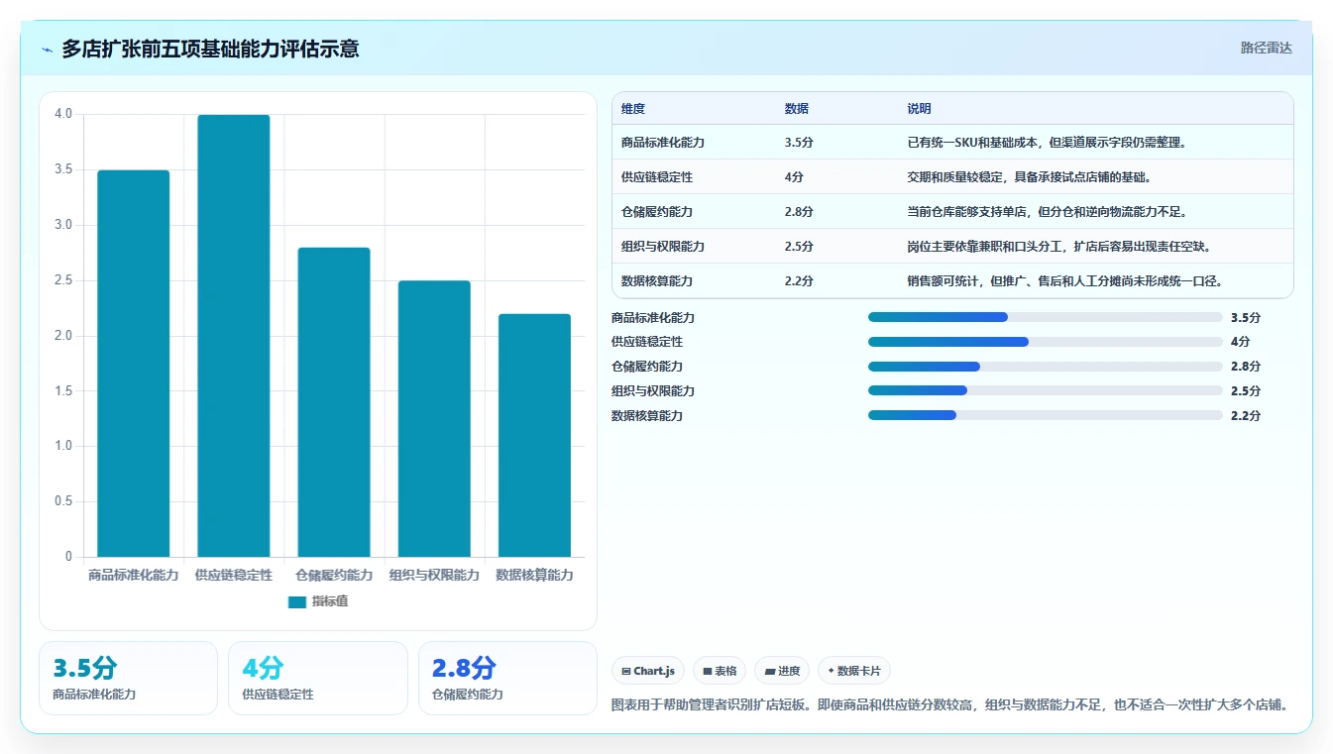Click the 2.5分 value in table
The width and height of the screenshot is (1333, 754).
[x=799, y=247]
